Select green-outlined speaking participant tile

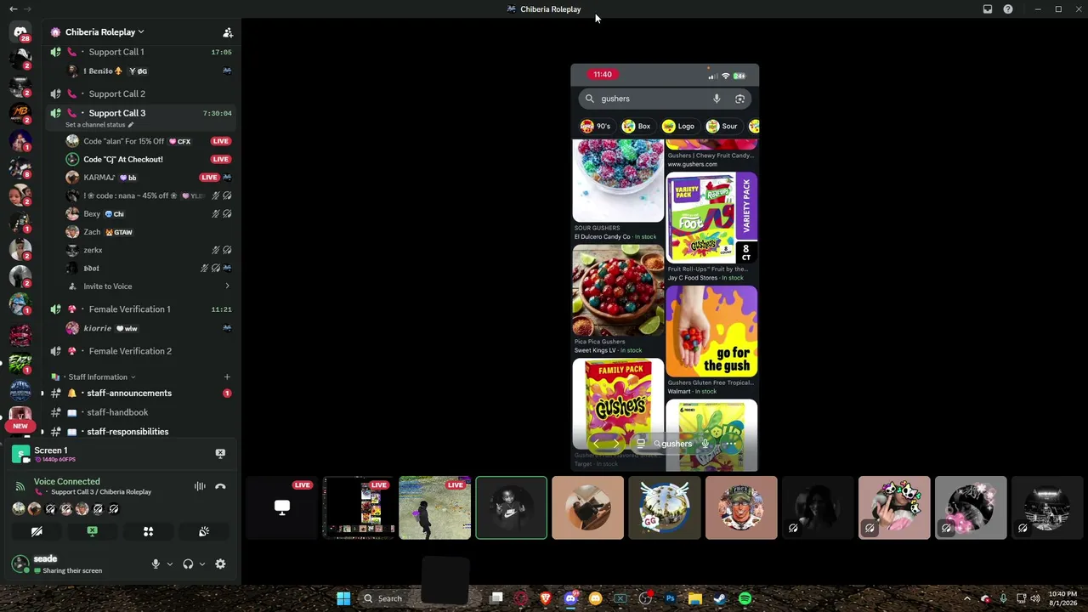coord(511,507)
